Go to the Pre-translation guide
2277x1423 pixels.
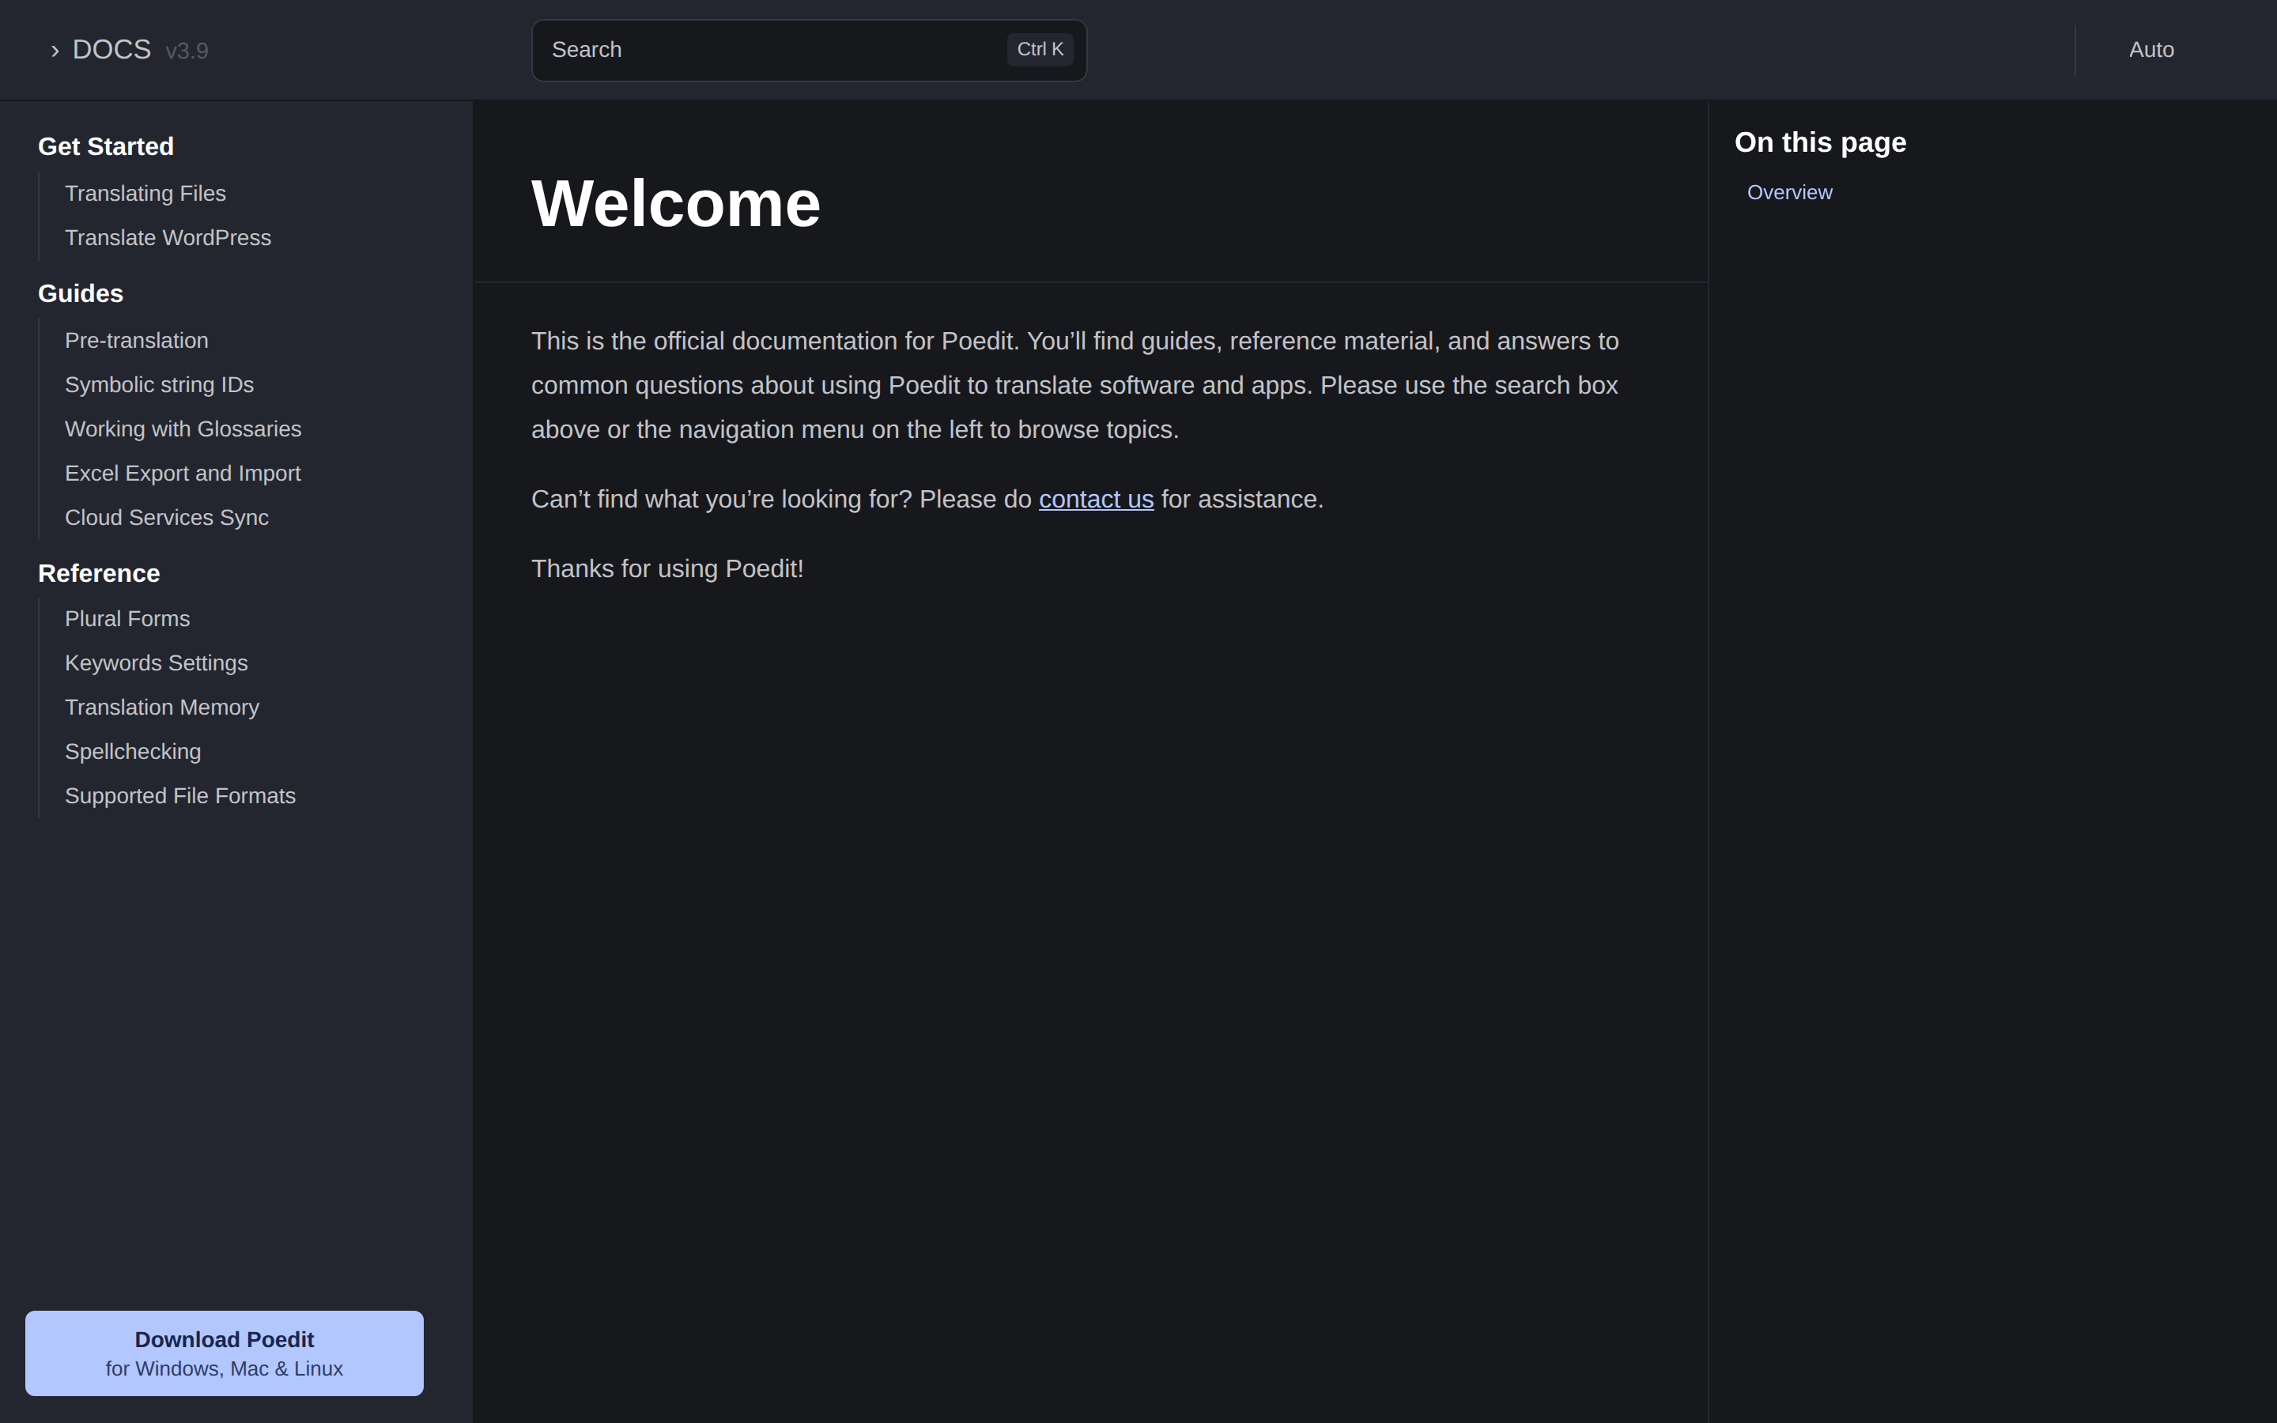click(x=137, y=340)
